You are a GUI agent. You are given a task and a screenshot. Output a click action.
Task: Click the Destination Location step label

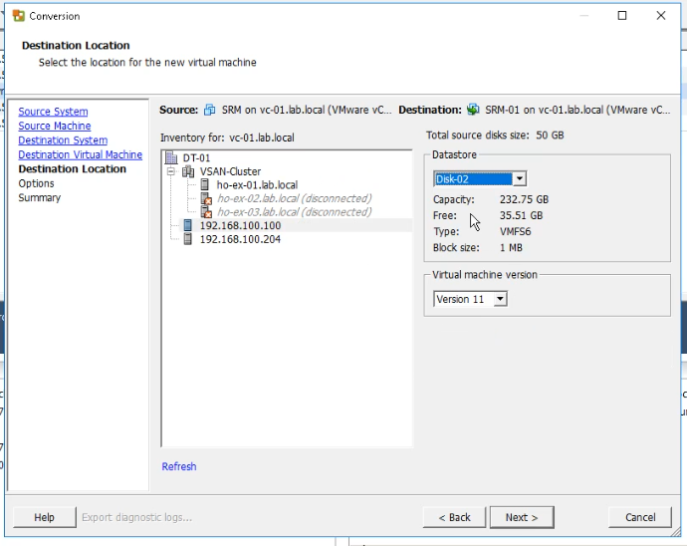[73, 168]
